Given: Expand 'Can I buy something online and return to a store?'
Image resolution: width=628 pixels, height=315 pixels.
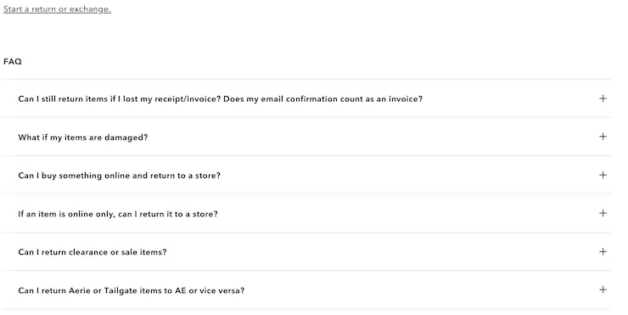Looking at the screenshot, I should coord(307,175).
